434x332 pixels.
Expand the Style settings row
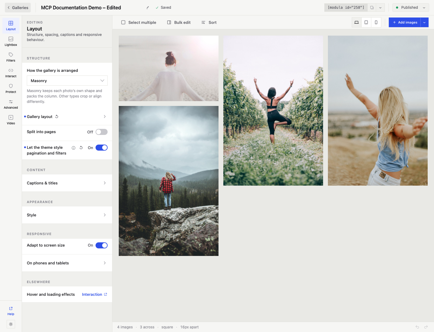click(67, 215)
